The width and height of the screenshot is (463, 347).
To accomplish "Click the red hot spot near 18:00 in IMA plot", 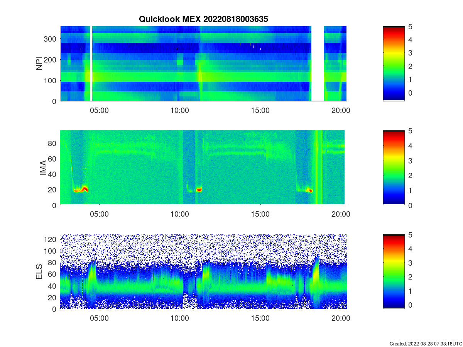I will tap(309, 190).
